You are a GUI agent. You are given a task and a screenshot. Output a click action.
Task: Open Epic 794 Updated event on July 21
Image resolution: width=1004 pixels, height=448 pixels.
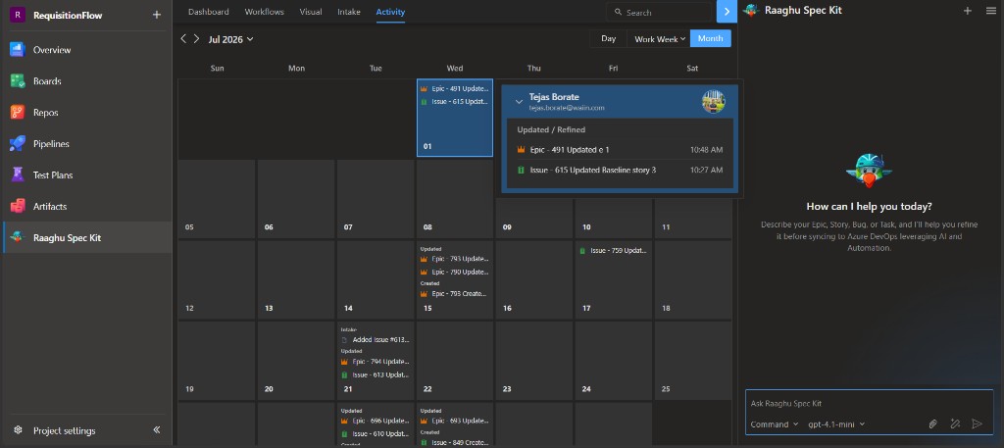click(x=375, y=362)
